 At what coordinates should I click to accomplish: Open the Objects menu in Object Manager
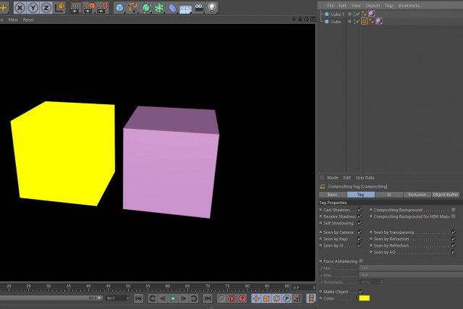pos(373,5)
